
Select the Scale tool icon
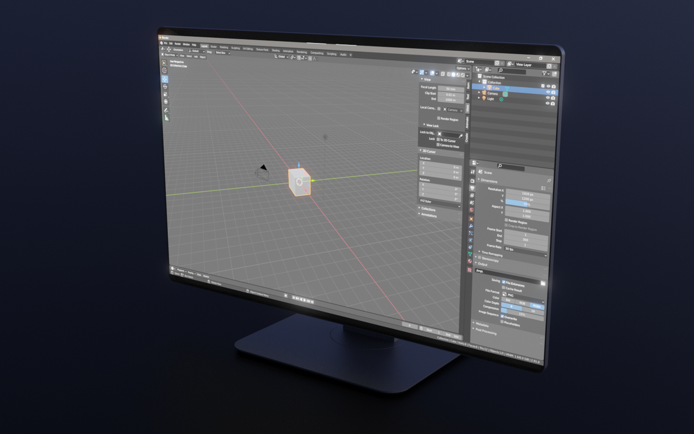pos(165,94)
